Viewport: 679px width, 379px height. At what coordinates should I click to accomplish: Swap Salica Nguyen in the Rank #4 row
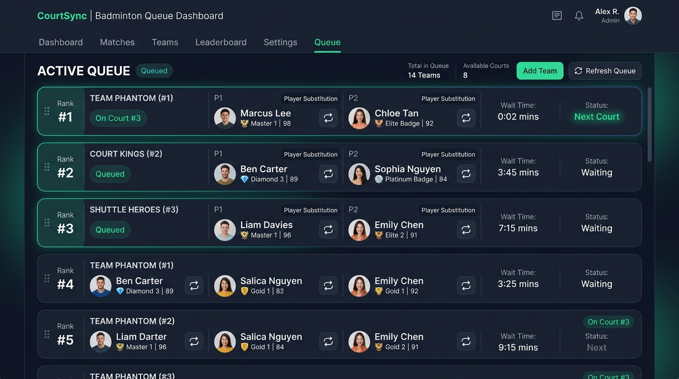(328, 285)
